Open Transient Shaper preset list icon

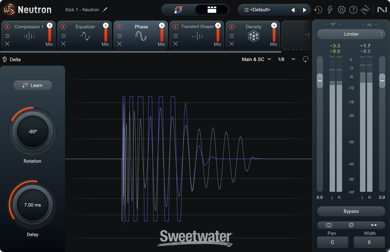coord(176,36)
